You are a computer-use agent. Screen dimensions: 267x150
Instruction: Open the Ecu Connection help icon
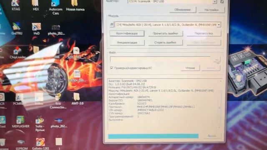click(58, 101)
